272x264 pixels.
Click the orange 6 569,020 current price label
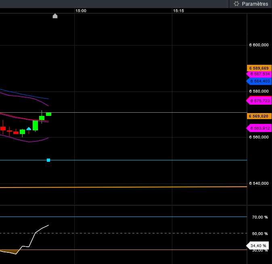[x=259, y=116]
